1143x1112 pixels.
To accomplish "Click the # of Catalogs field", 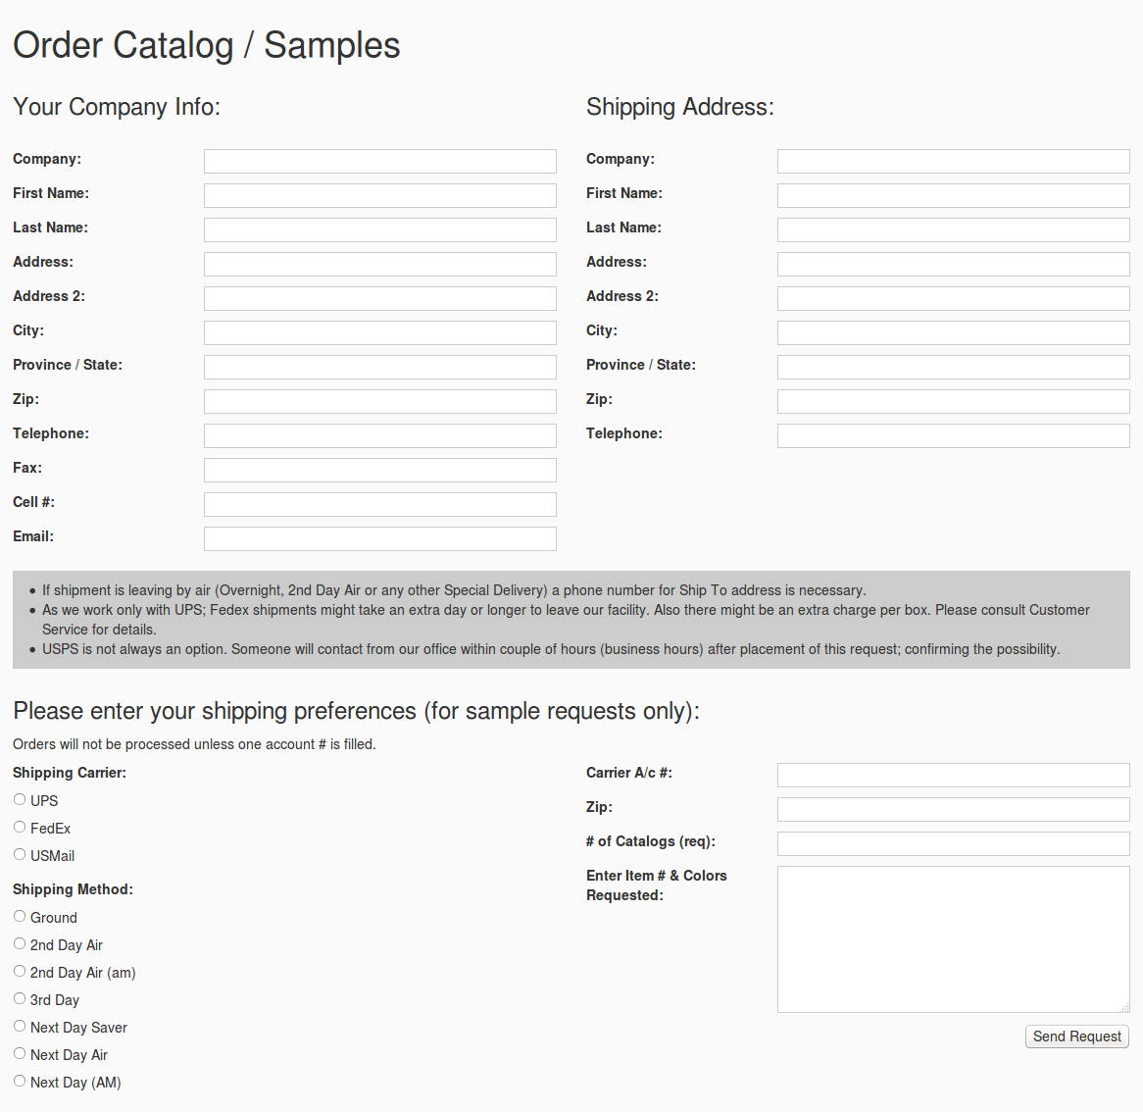I will click(x=953, y=843).
